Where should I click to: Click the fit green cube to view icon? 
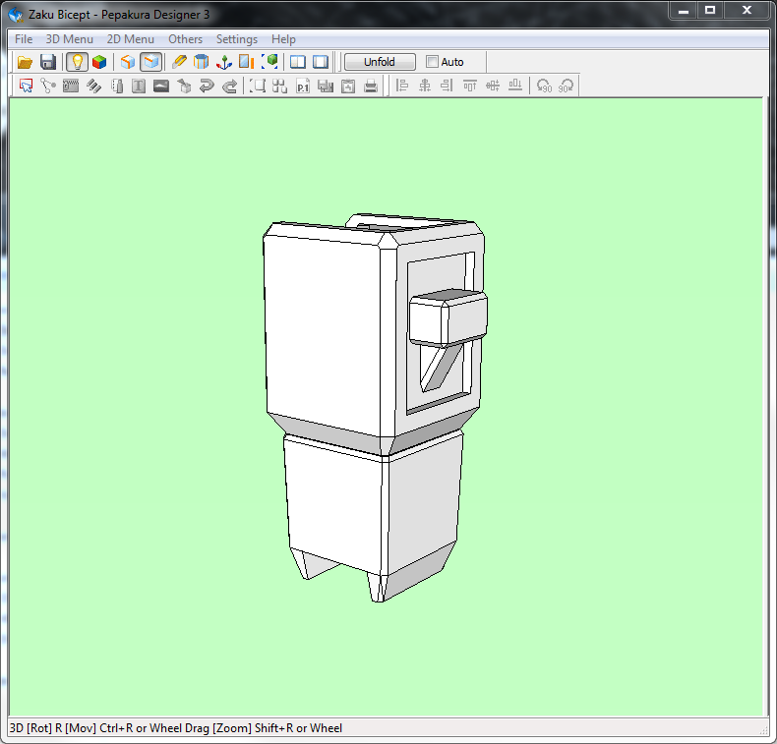pyautogui.click(x=269, y=62)
